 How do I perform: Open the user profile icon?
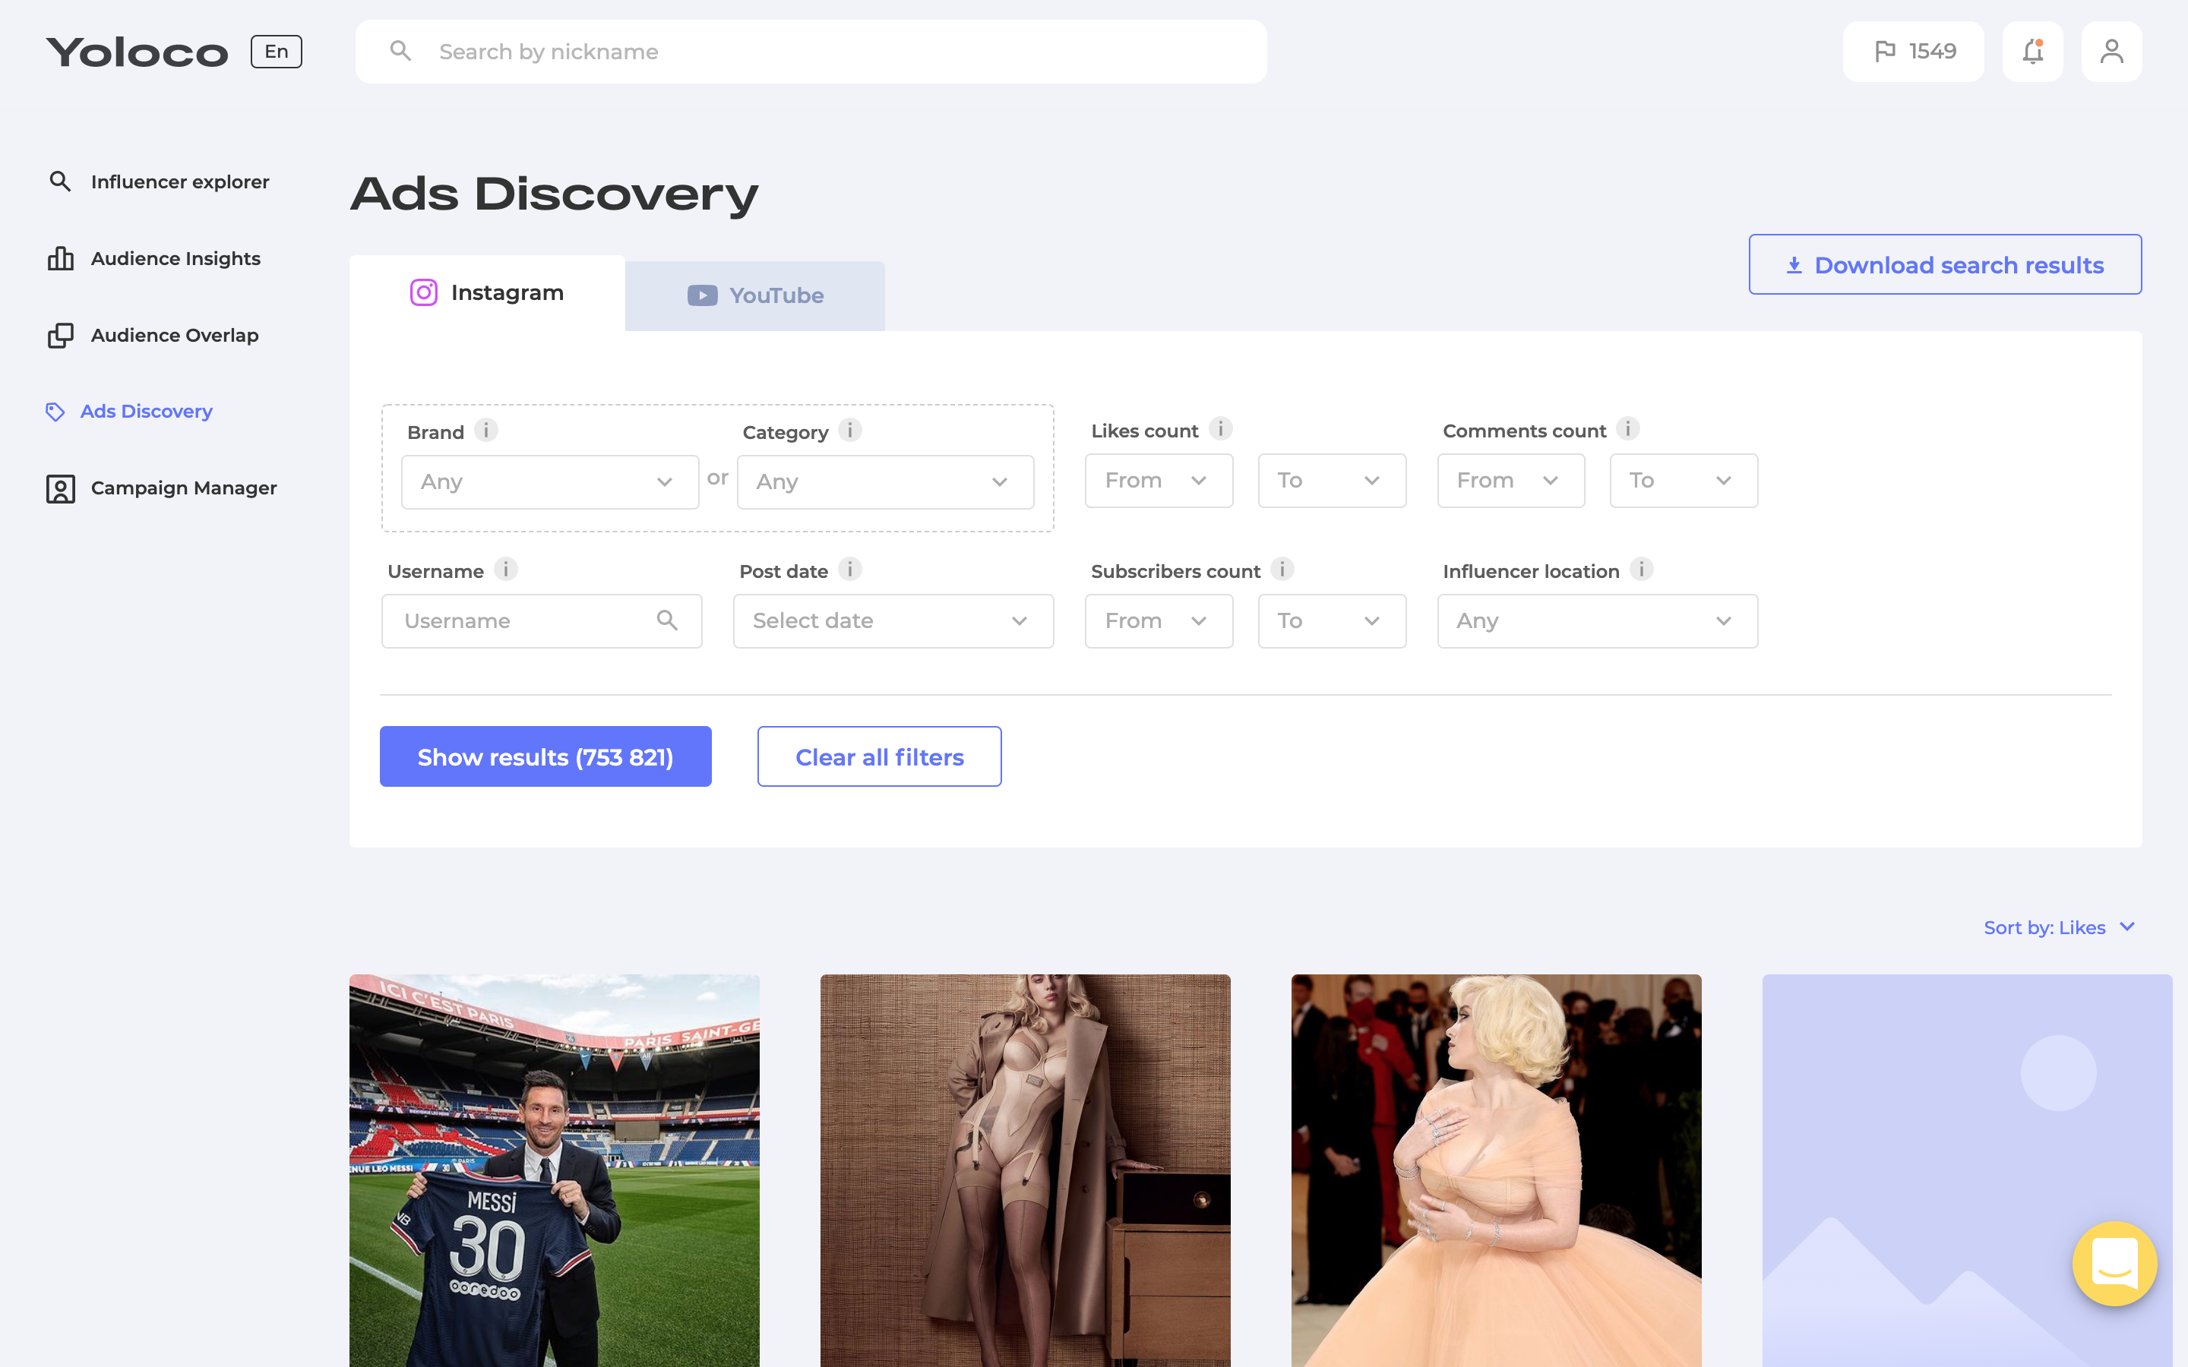[x=2111, y=52]
